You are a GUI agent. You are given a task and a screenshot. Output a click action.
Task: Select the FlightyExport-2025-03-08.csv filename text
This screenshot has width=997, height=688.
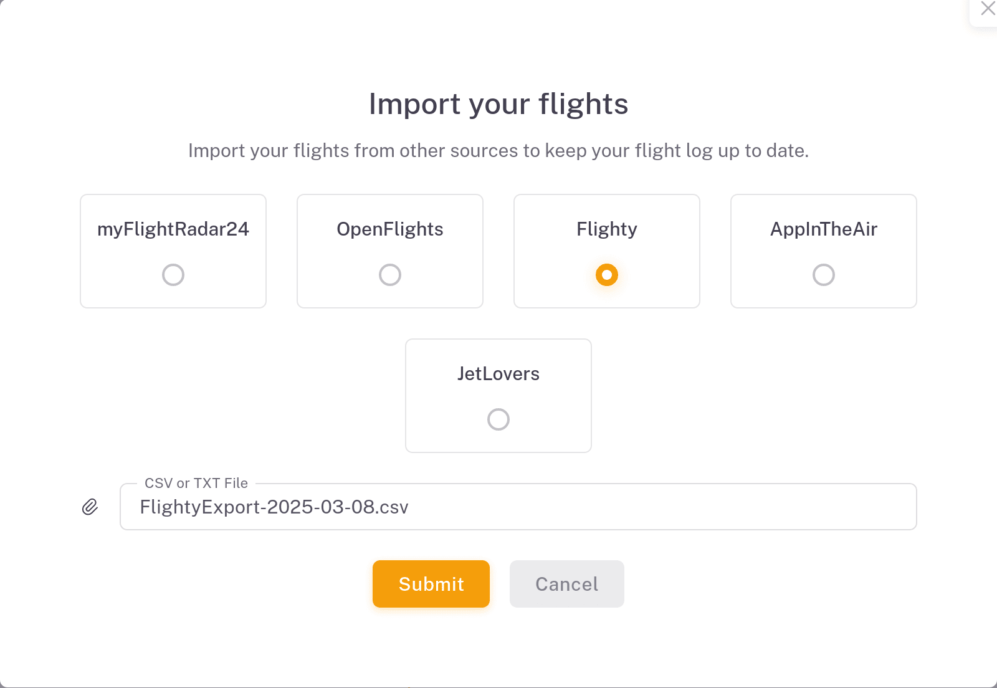275,507
